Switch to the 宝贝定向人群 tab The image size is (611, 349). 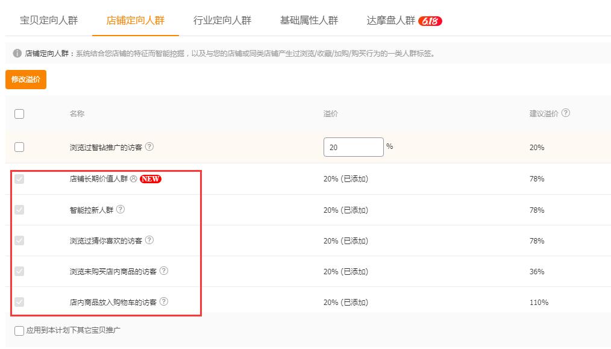49,19
